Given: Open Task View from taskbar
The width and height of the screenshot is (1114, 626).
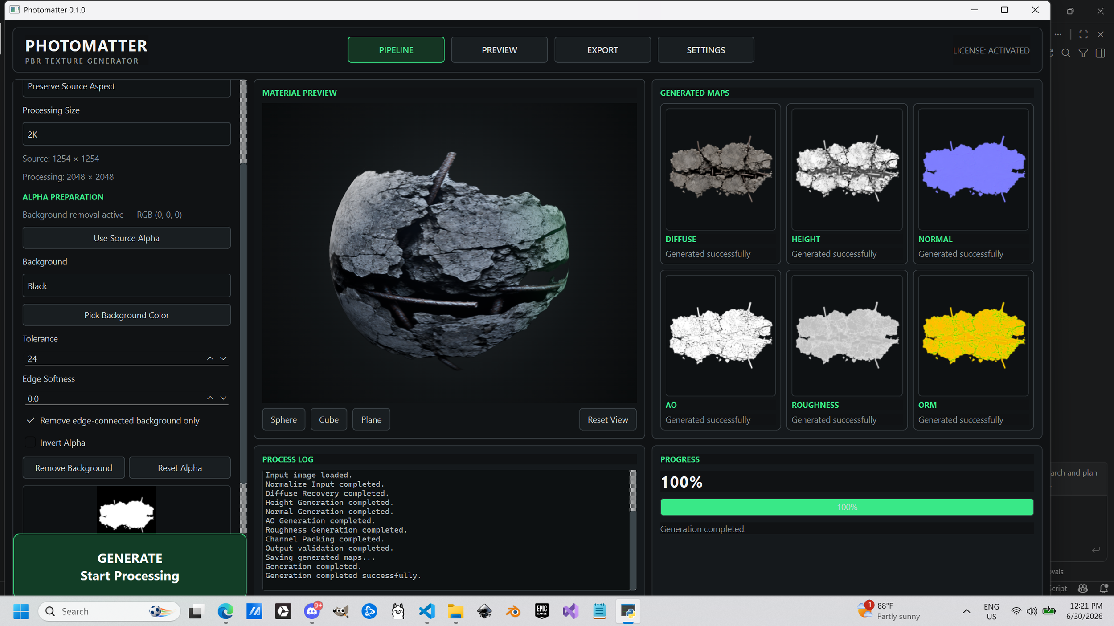Looking at the screenshot, I should (196, 611).
